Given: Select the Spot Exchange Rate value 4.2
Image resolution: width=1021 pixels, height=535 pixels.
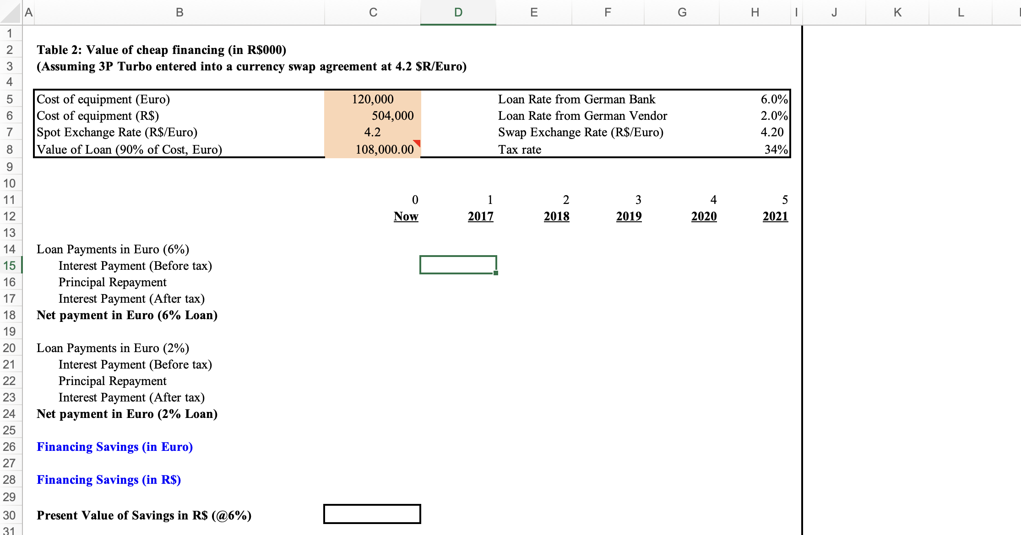Looking at the screenshot, I should 372,133.
